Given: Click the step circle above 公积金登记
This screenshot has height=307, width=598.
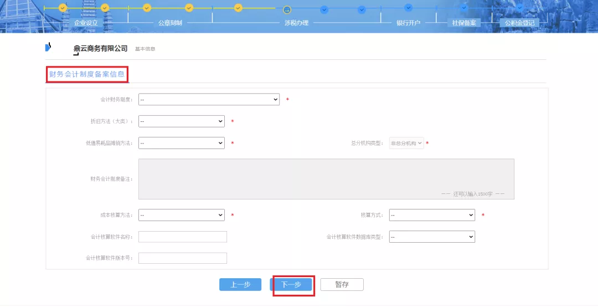Looking at the screenshot, I should tap(519, 8).
